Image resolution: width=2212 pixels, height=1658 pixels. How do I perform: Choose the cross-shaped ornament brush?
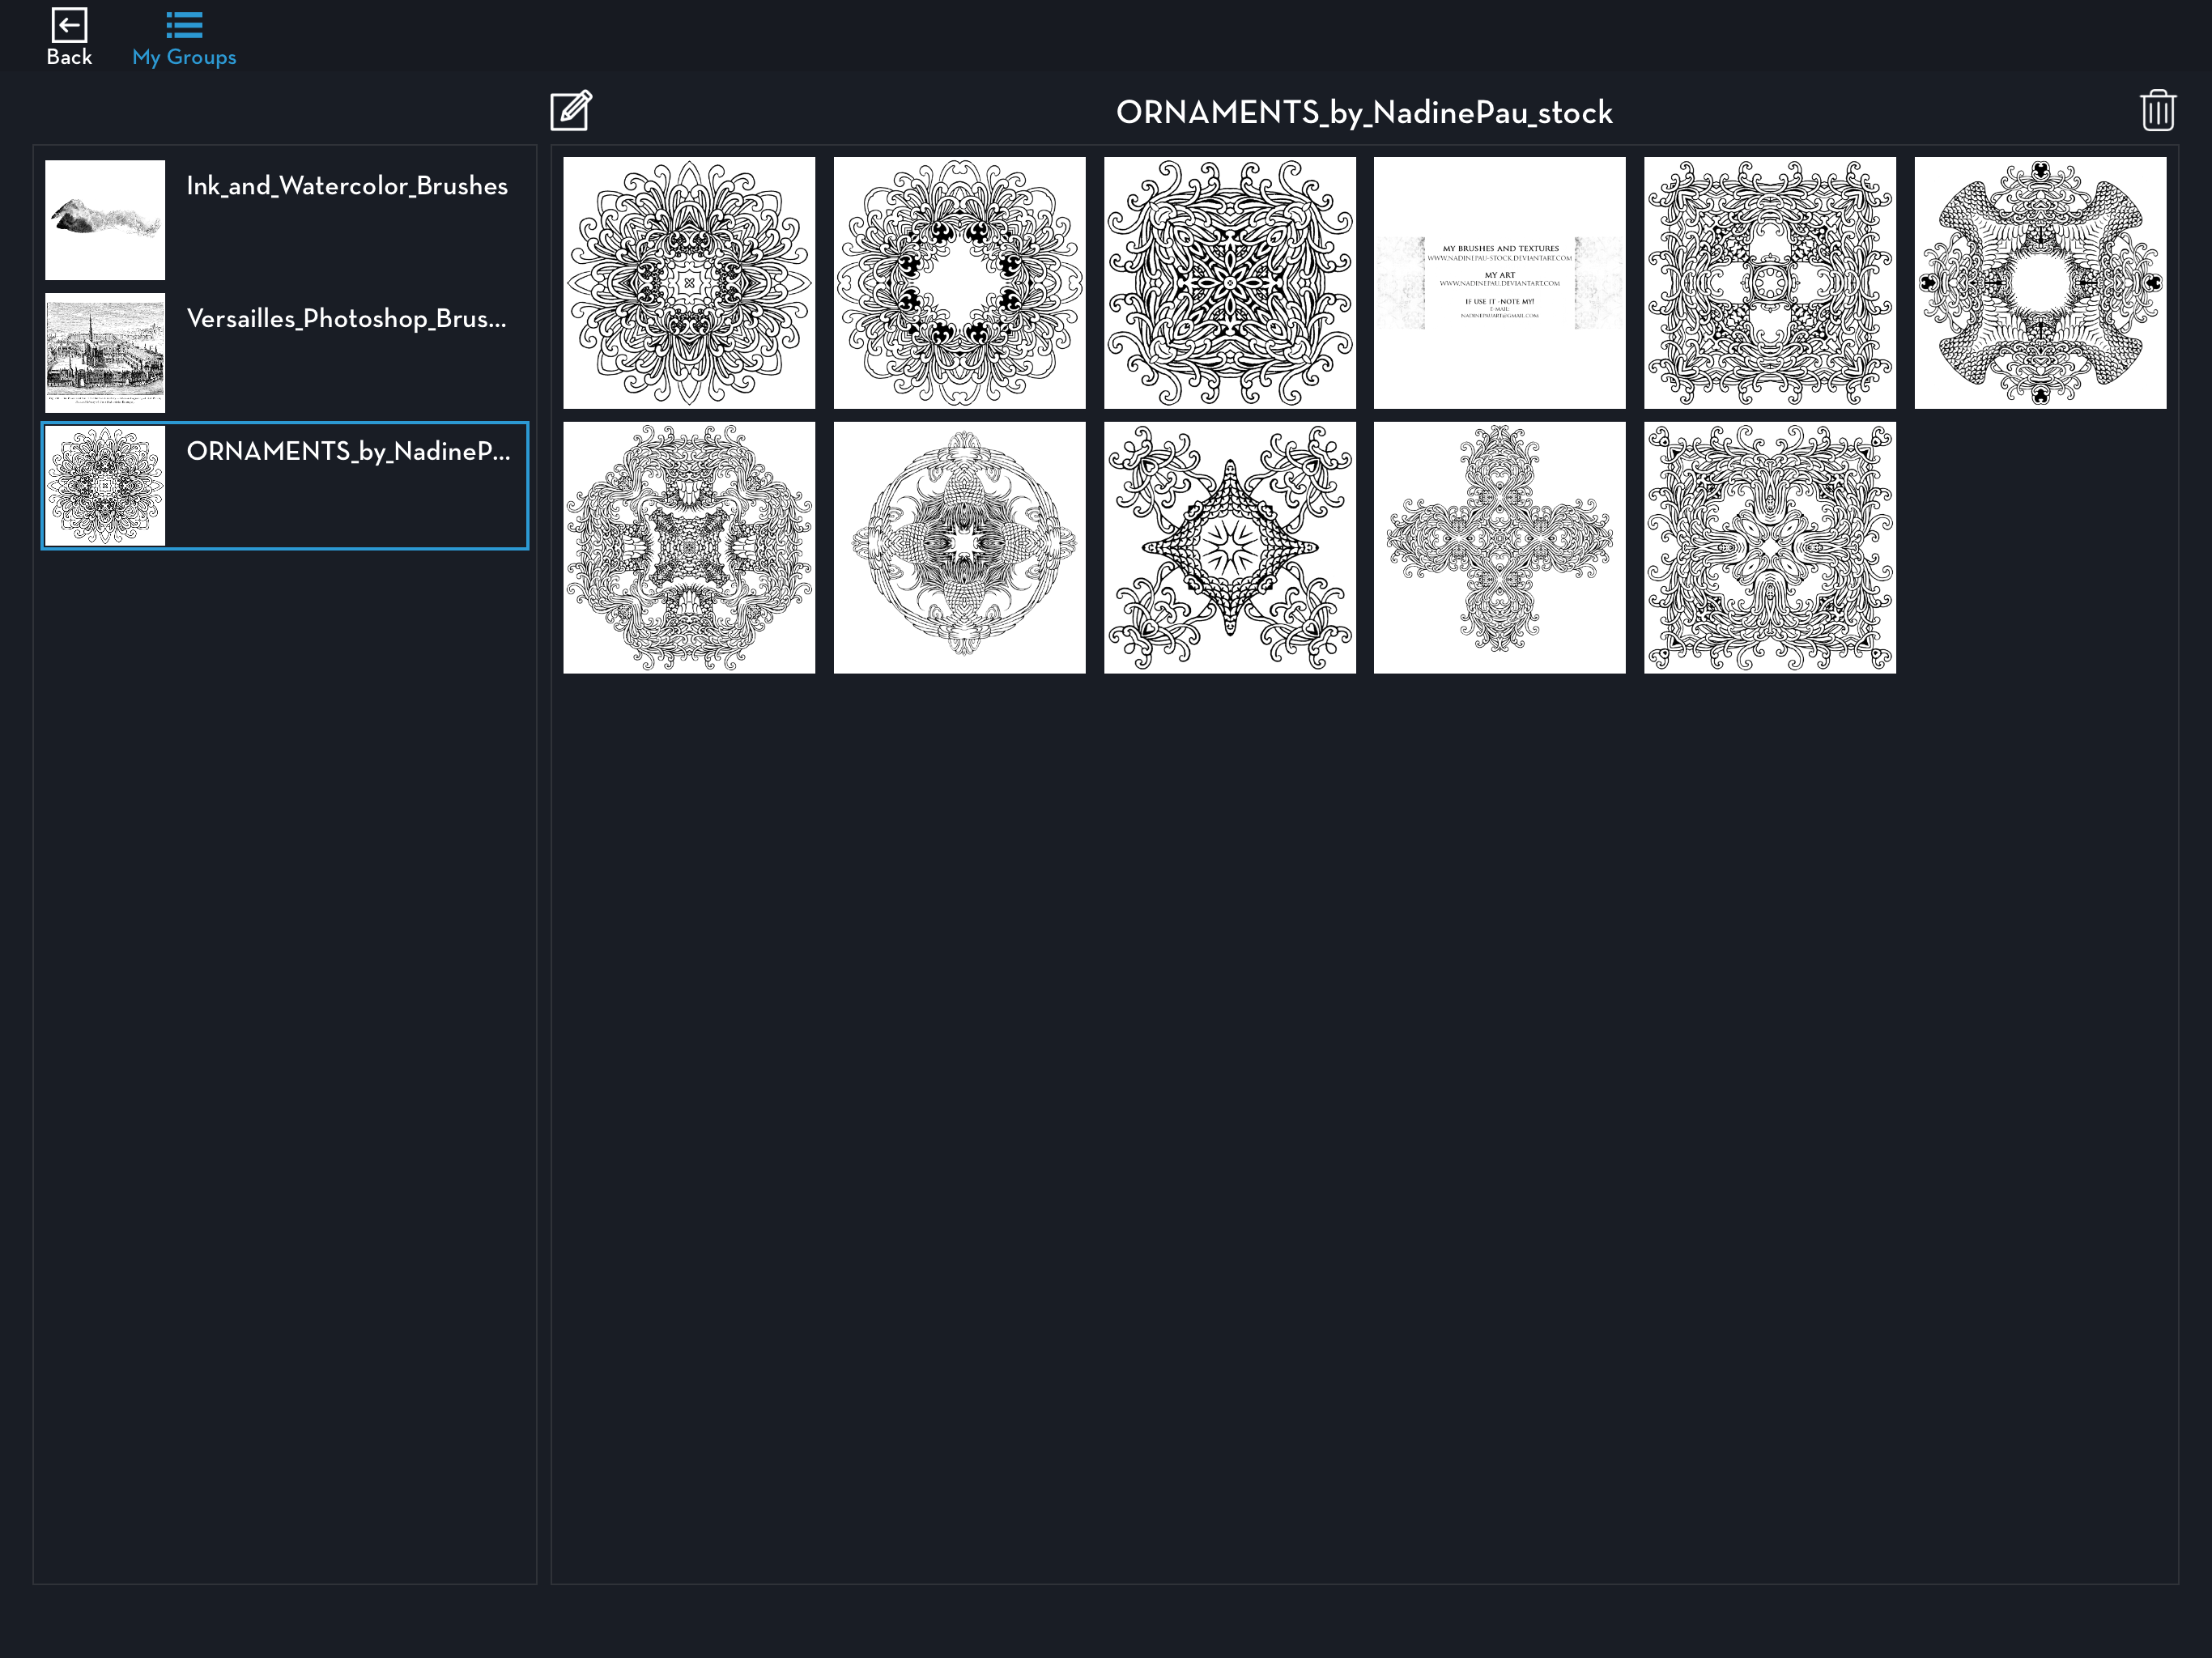1499,548
